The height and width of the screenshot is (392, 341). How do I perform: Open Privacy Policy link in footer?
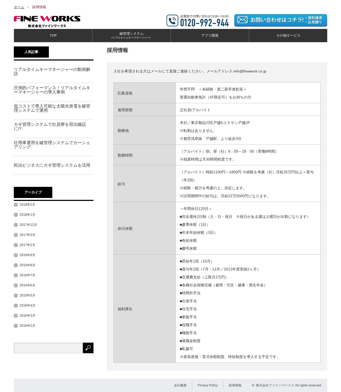click(208, 385)
